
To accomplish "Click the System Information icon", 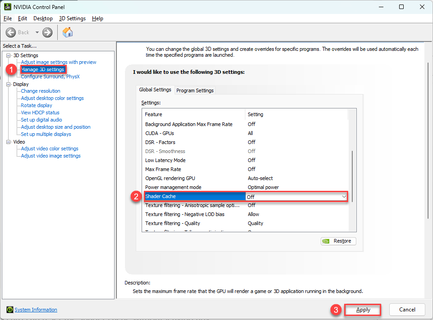I will (9, 310).
